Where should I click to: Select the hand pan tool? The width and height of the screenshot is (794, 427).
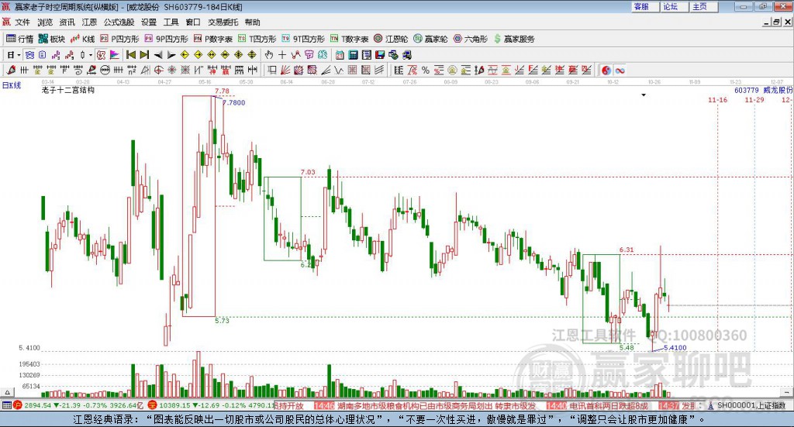click(268, 55)
